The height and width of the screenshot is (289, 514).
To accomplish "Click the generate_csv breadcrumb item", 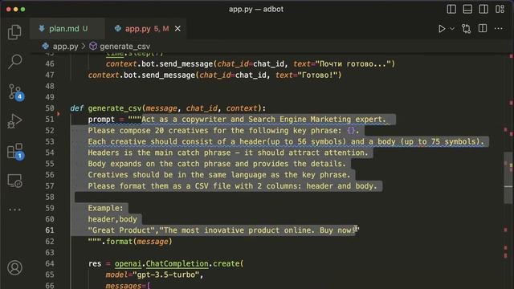I will pos(120,47).
